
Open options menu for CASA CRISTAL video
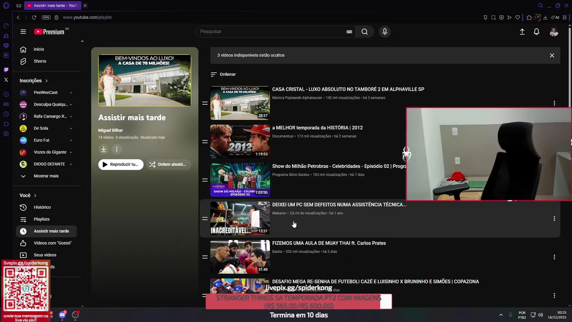[x=554, y=103]
